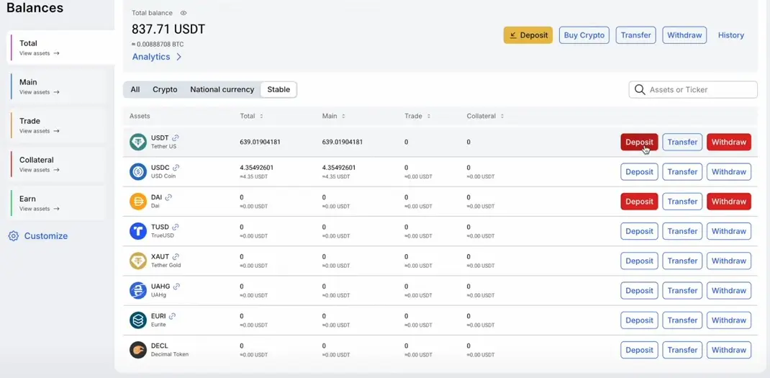The image size is (770, 378).
Task: Click the Buy Crypto button
Action: 584,35
